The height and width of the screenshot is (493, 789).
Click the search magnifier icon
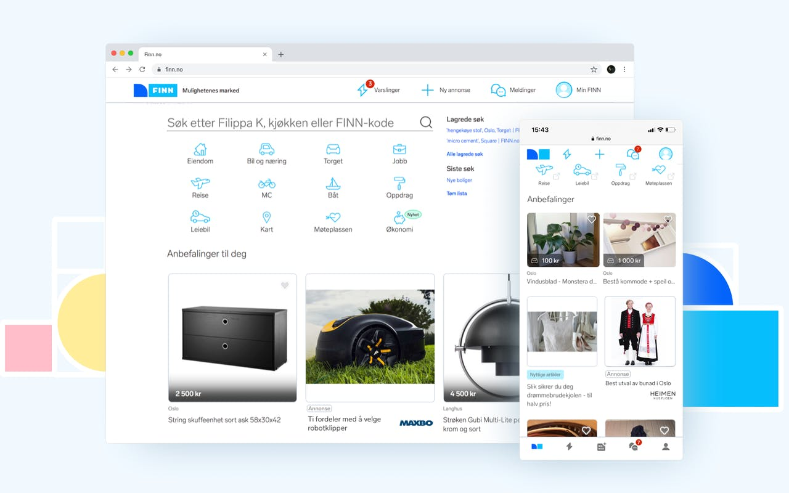coord(426,123)
